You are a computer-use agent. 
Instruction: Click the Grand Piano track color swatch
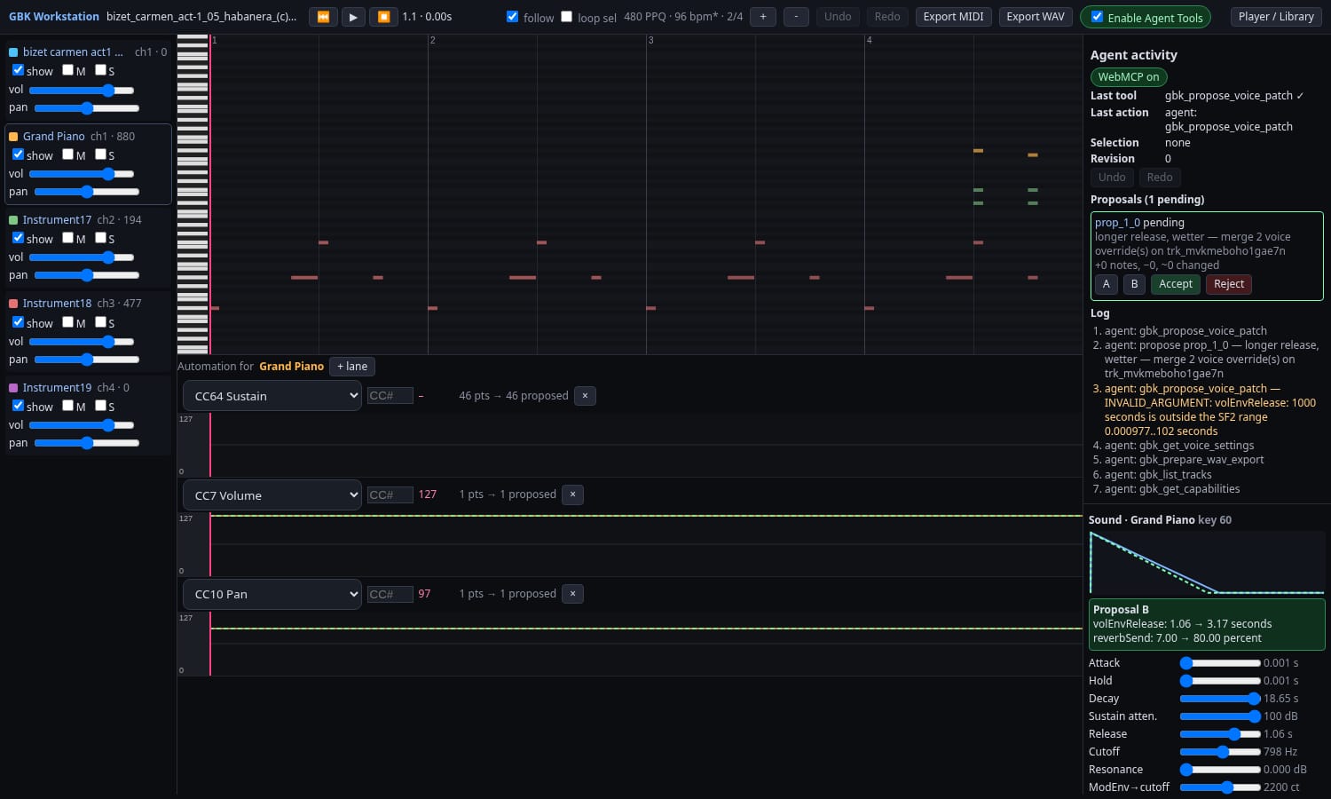click(x=13, y=137)
